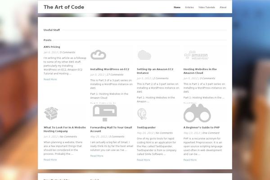
Task: Click Read More under AWS Pricing
Action: point(50,79)
